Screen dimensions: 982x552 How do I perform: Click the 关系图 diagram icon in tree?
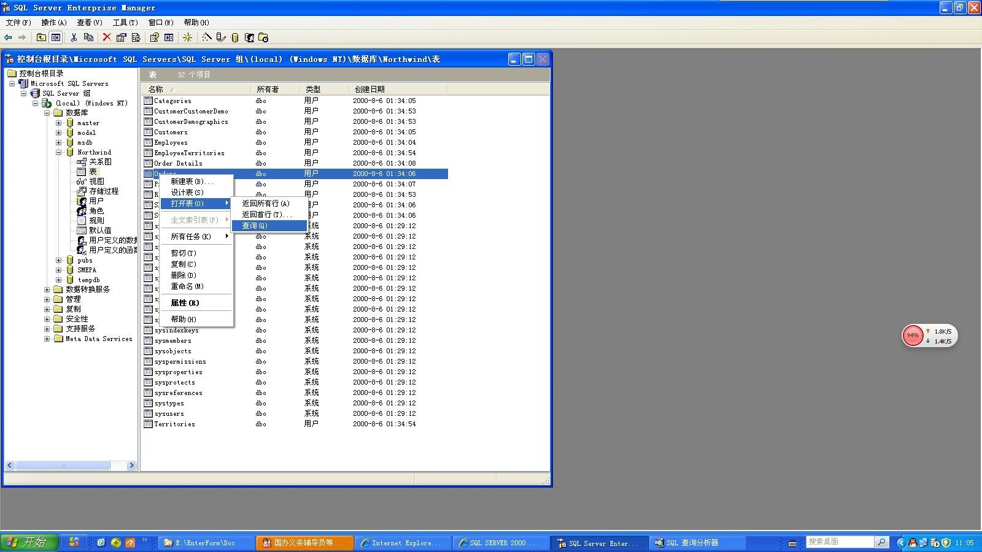[x=82, y=162]
